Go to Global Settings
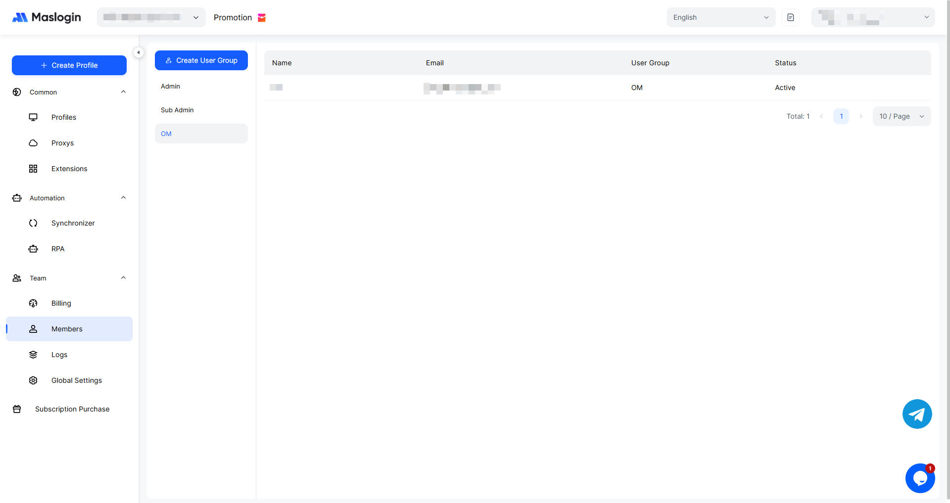The image size is (950, 503). (76, 380)
